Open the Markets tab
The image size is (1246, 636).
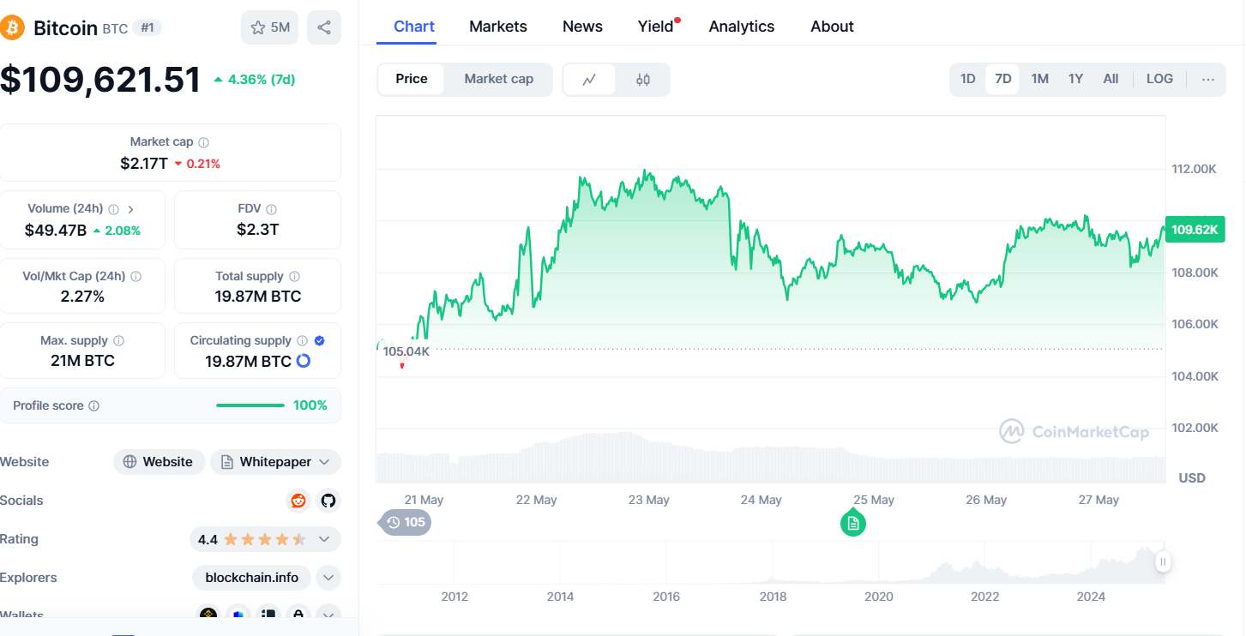[498, 27]
